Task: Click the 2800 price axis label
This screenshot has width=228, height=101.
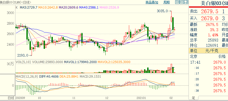Action: click(10, 23)
